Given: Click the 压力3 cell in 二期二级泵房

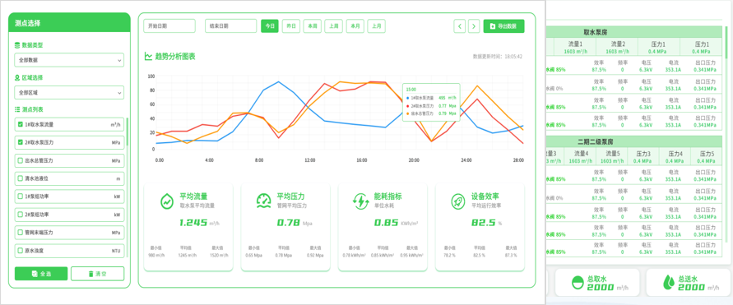Looking at the screenshot, I should click(644, 157).
